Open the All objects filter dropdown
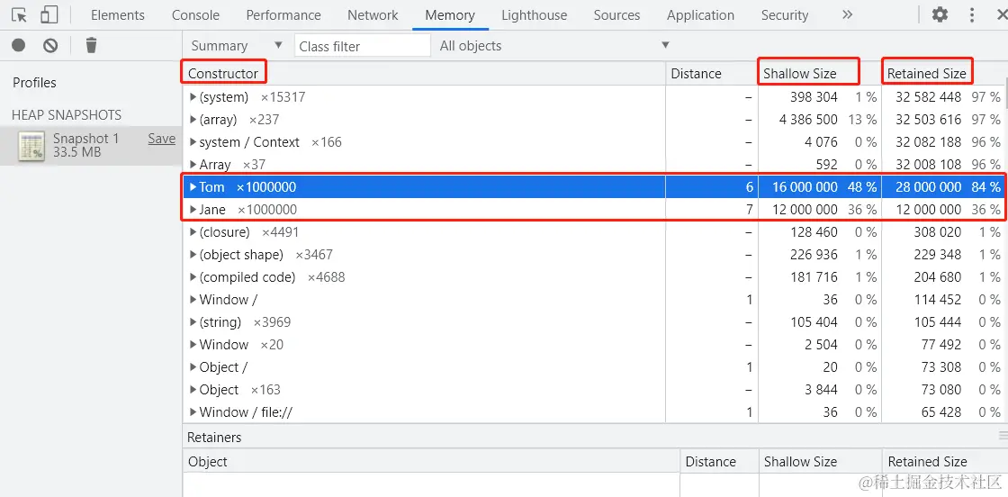 [x=554, y=46]
